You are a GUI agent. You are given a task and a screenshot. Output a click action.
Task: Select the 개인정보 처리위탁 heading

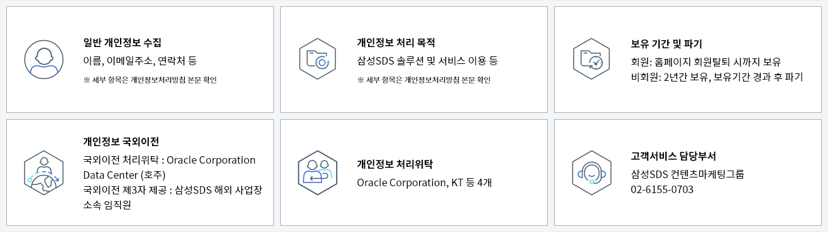coord(395,164)
